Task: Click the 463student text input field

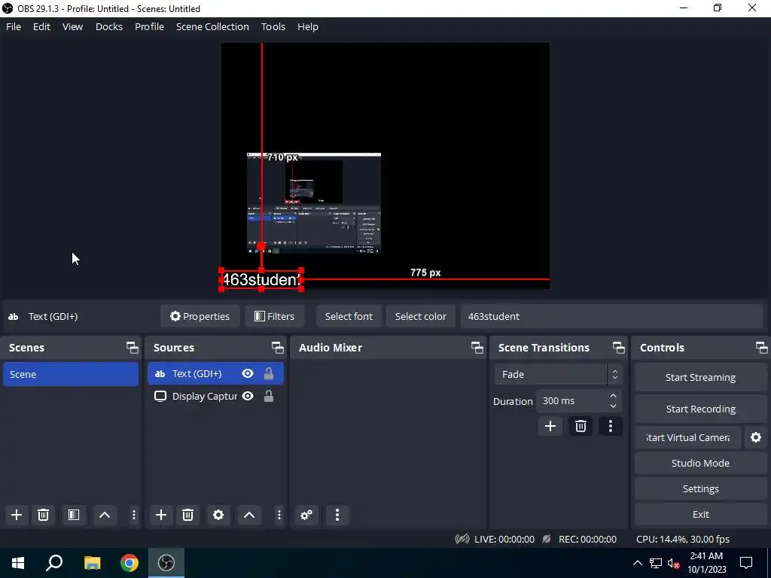Action: click(x=611, y=316)
